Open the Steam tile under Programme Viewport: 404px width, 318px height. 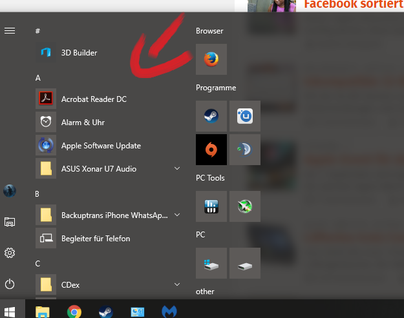pos(211,116)
